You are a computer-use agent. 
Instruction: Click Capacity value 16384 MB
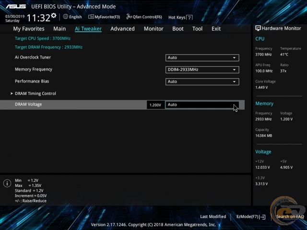pos(263,136)
